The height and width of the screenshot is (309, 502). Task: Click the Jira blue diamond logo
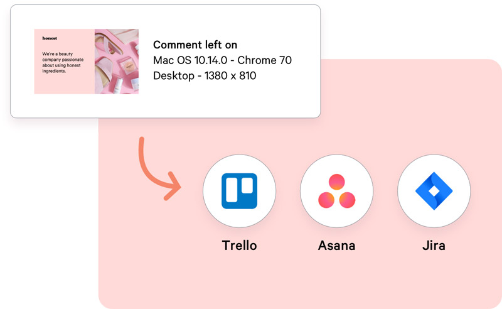pyautogui.click(x=434, y=191)
